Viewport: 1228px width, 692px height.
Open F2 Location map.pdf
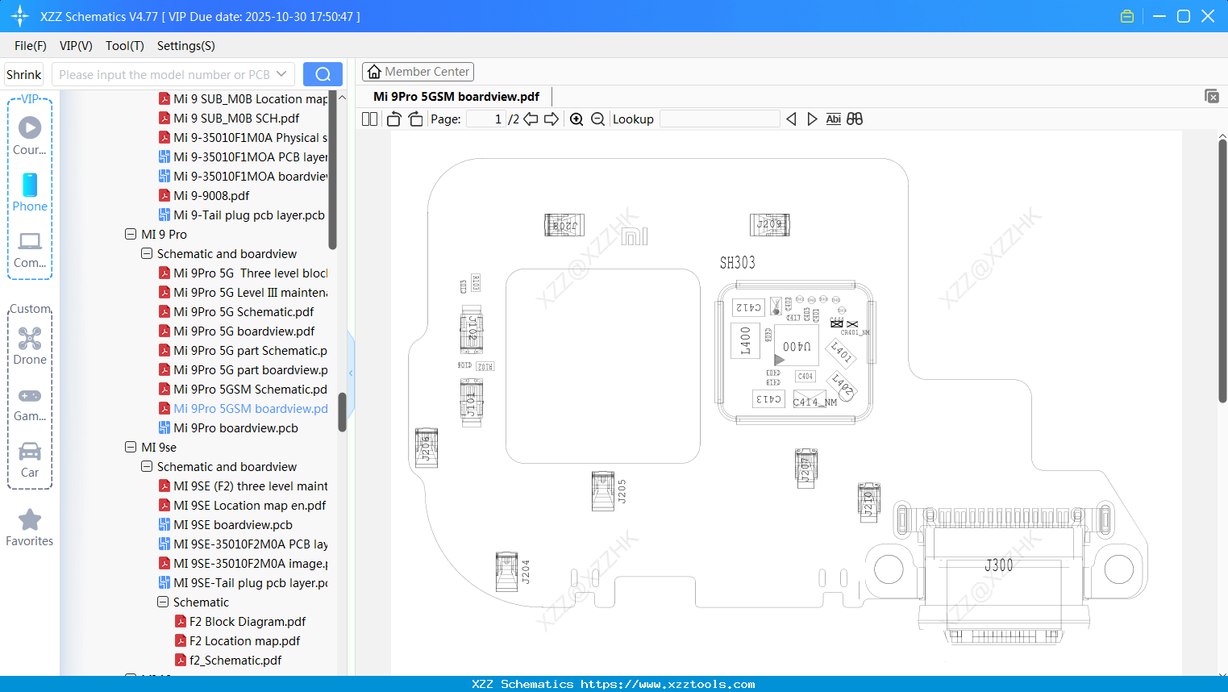tap(244, 640)
